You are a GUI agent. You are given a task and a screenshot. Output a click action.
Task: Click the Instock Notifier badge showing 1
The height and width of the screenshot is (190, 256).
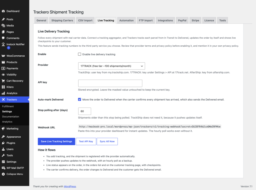(9, 48)
